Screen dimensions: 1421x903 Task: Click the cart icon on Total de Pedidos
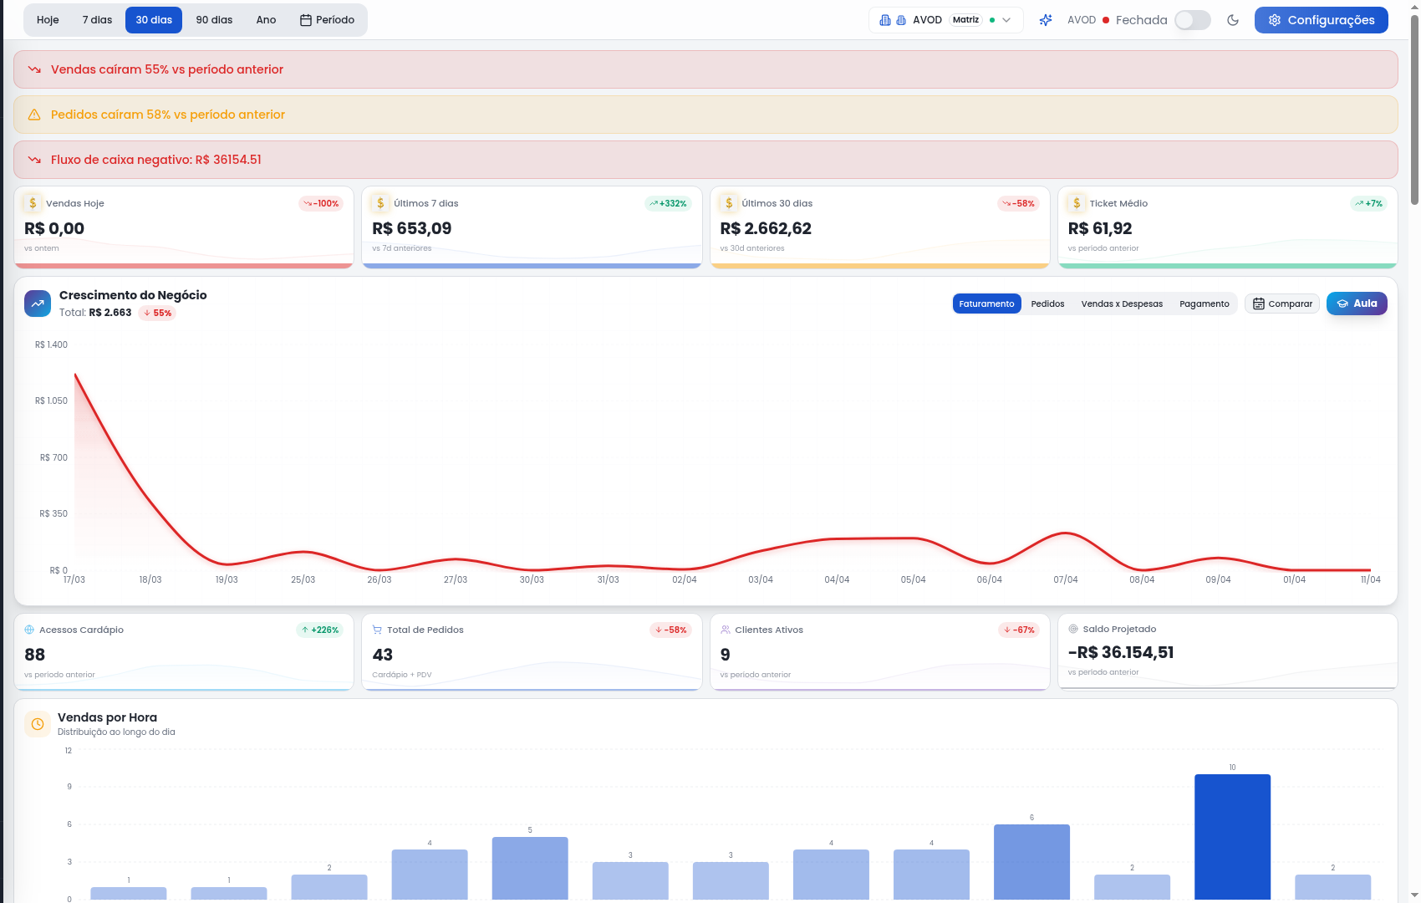(377, 630)
